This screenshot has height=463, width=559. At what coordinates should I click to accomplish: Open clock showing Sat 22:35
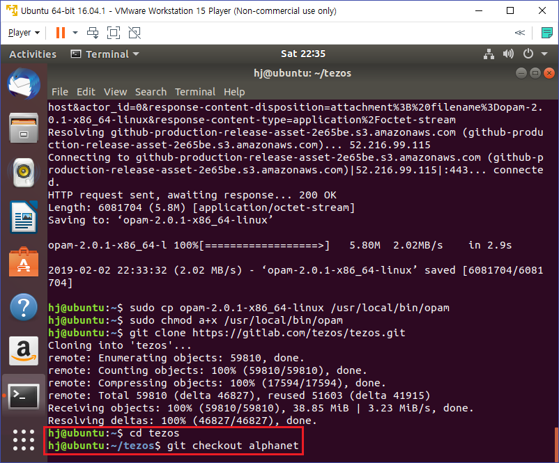[303, 54]
